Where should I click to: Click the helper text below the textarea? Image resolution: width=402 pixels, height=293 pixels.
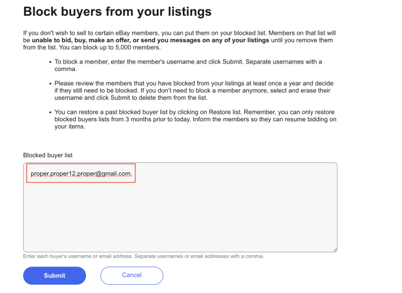point(143,257)
